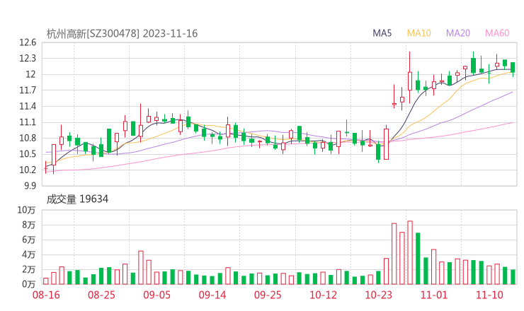The height and width of the screenshot is (311, 524).
Task: Toggle the MA5 legend label
Action: tap(382, 33)
